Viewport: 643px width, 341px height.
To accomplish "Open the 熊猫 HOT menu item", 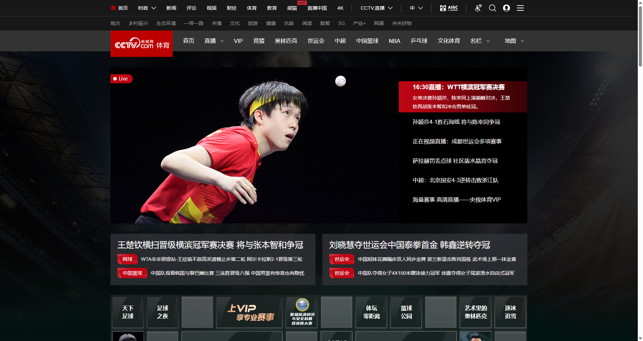I will point(292,8).
